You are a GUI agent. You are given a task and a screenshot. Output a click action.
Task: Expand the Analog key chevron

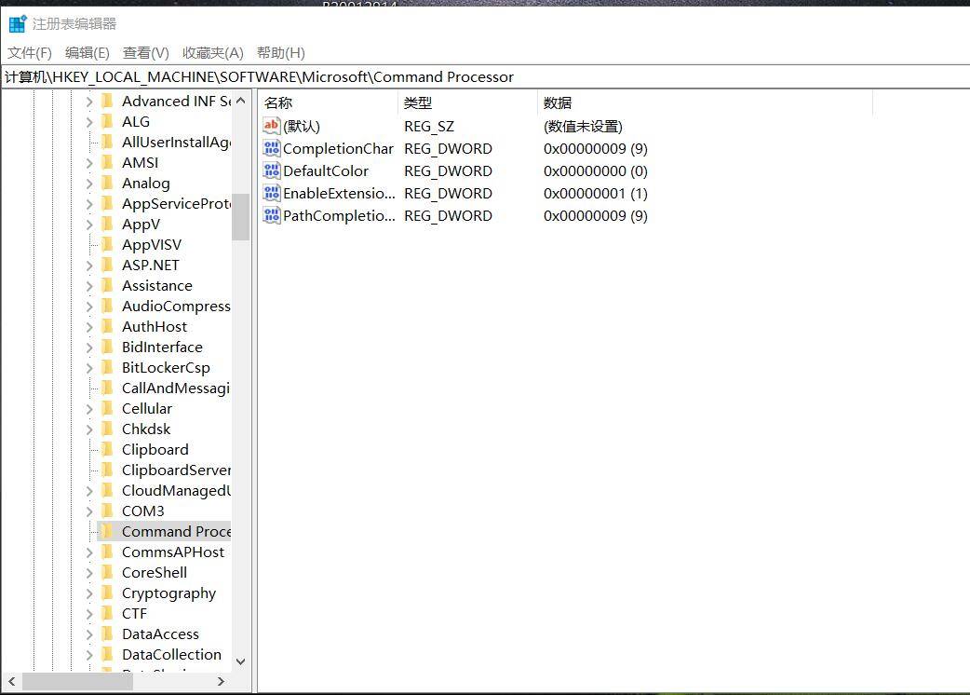(x=89, y=184)
